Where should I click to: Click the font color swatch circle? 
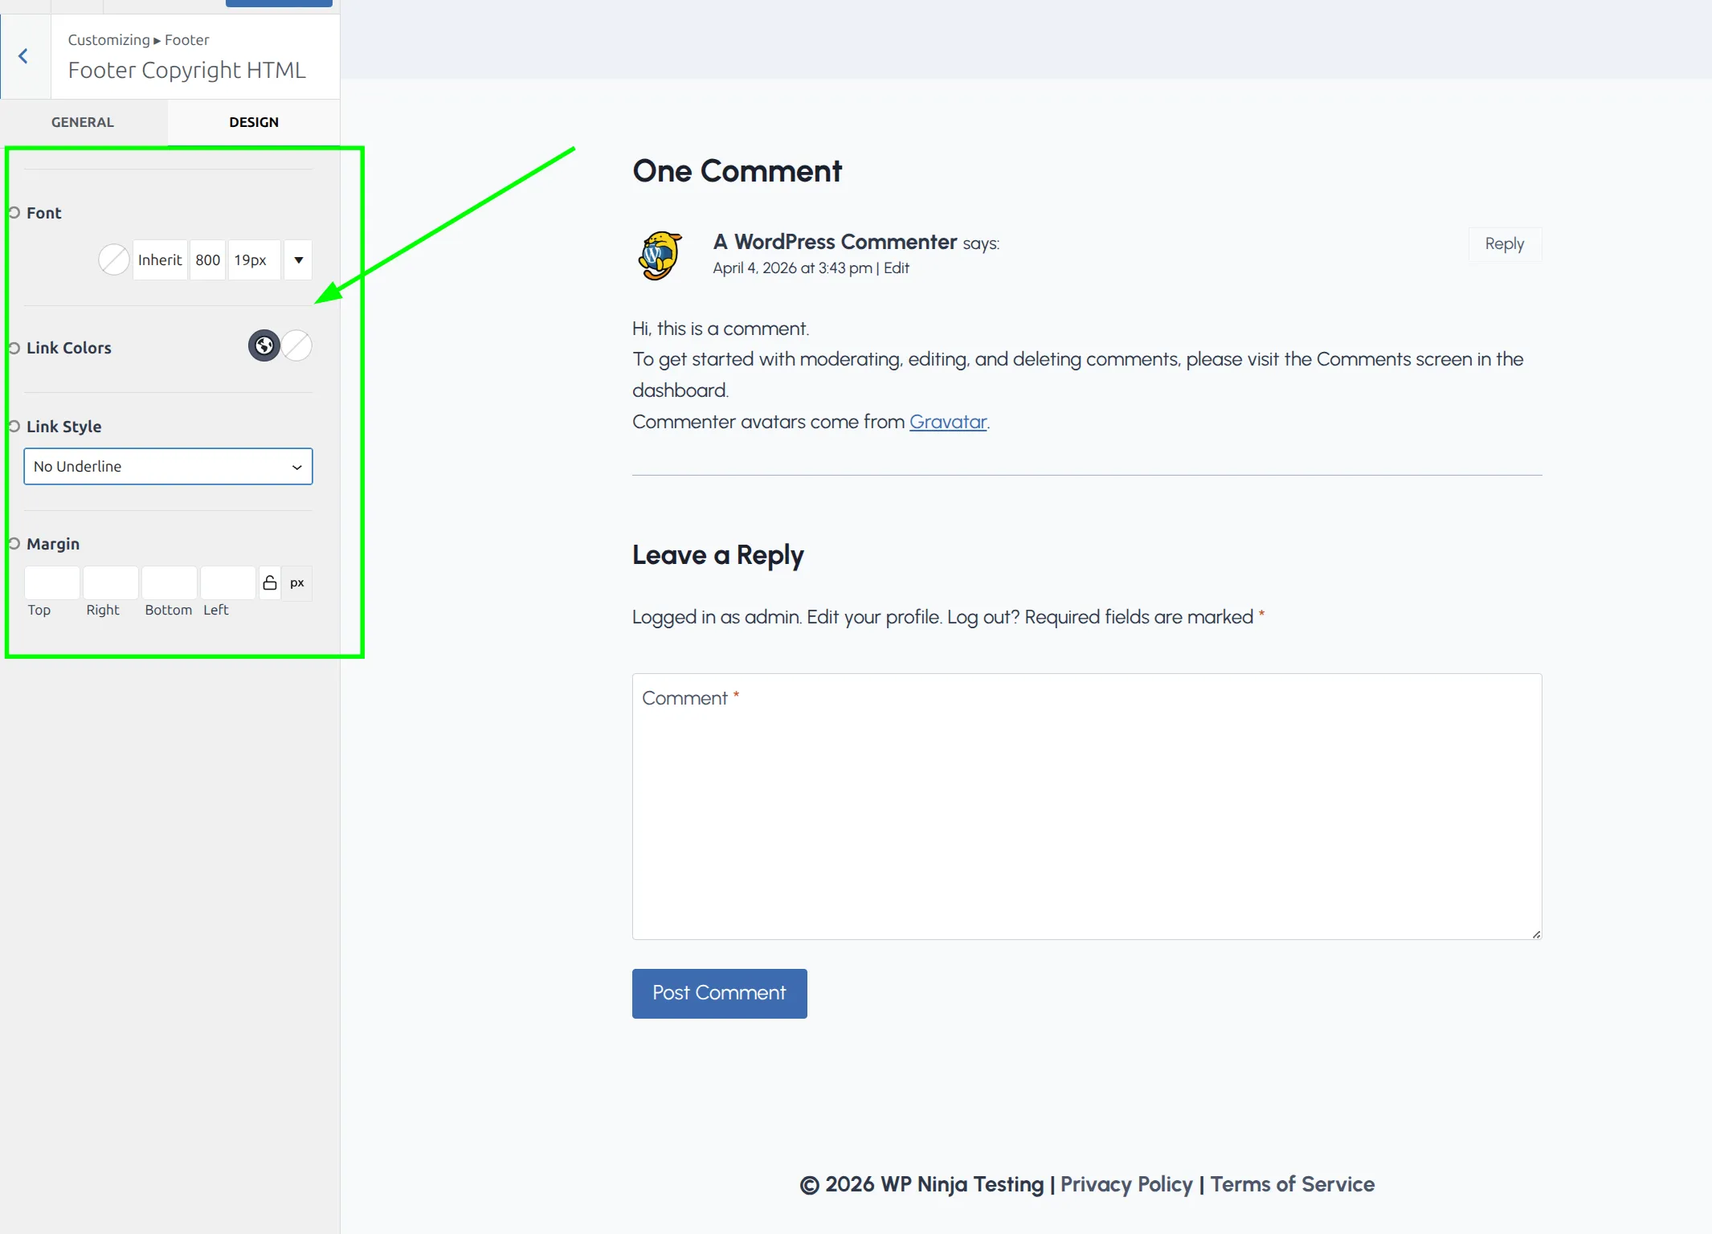[113, 259]
